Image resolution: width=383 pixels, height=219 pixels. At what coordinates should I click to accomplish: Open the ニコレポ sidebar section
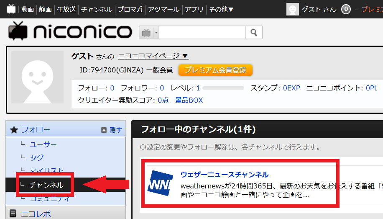click(x=36, y=214)
